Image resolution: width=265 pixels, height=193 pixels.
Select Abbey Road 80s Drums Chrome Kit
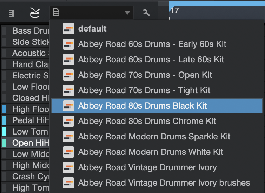point(157,121)
